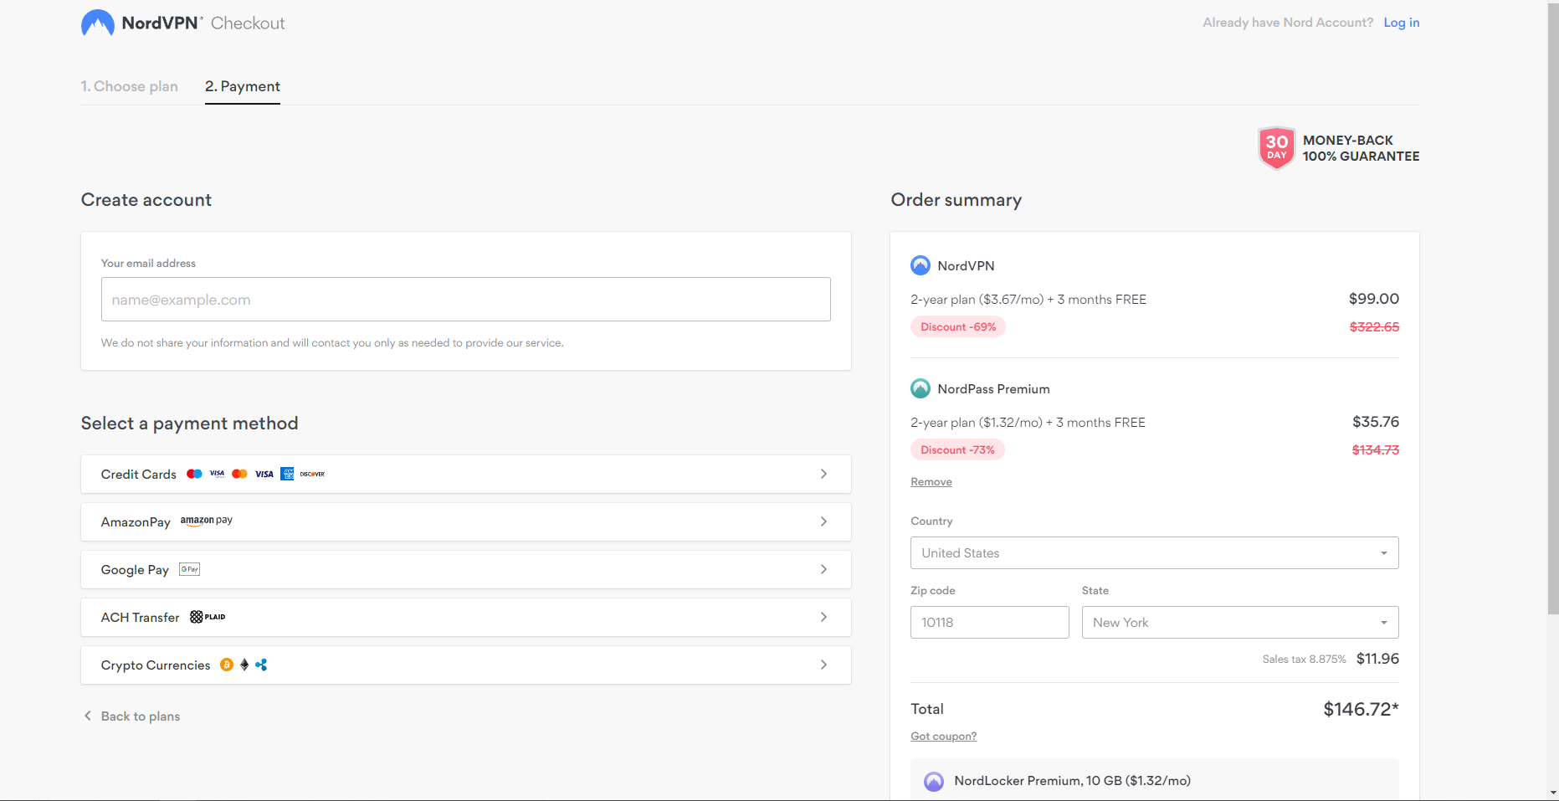Click the Discount -69% badge

(958, 327)
